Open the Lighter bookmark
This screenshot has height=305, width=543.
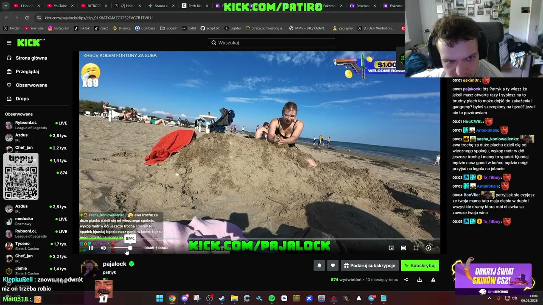tap(232, 28)
